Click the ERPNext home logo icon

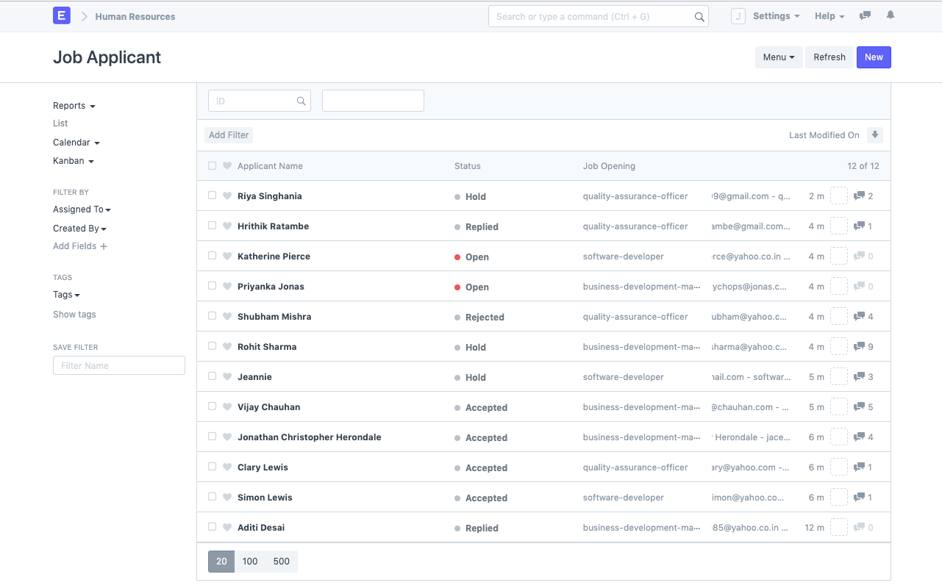[62, 15]
